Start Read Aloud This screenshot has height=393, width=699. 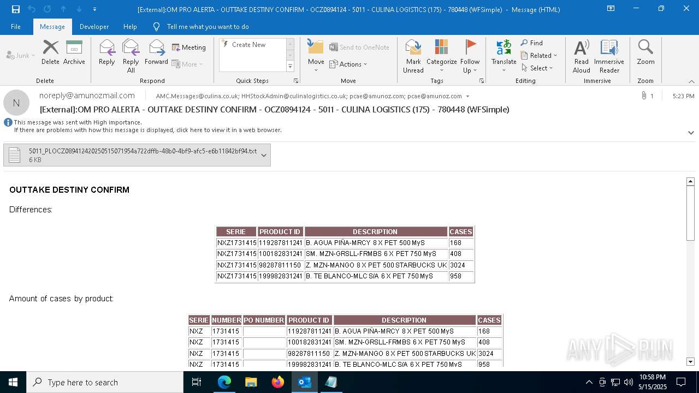click(582, 56)
